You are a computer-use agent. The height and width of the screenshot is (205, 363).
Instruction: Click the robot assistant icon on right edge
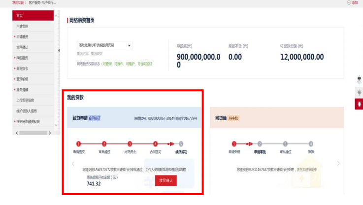[359, 80]
